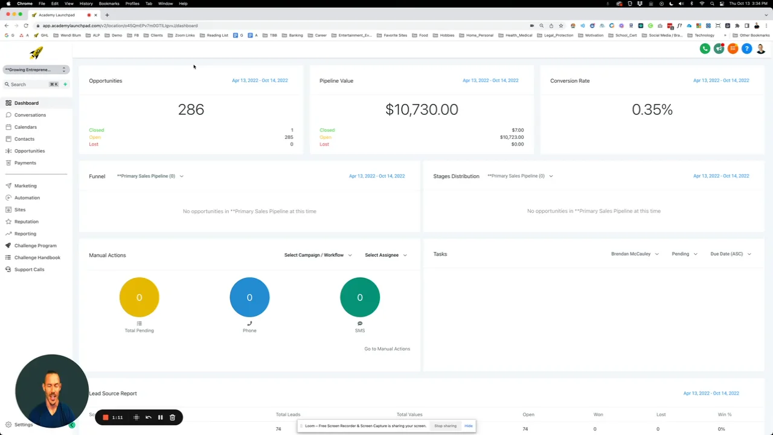Stop the Loom recording with red square
The height and width of the screenshot is (435, 773).
[x=105, y=417]
